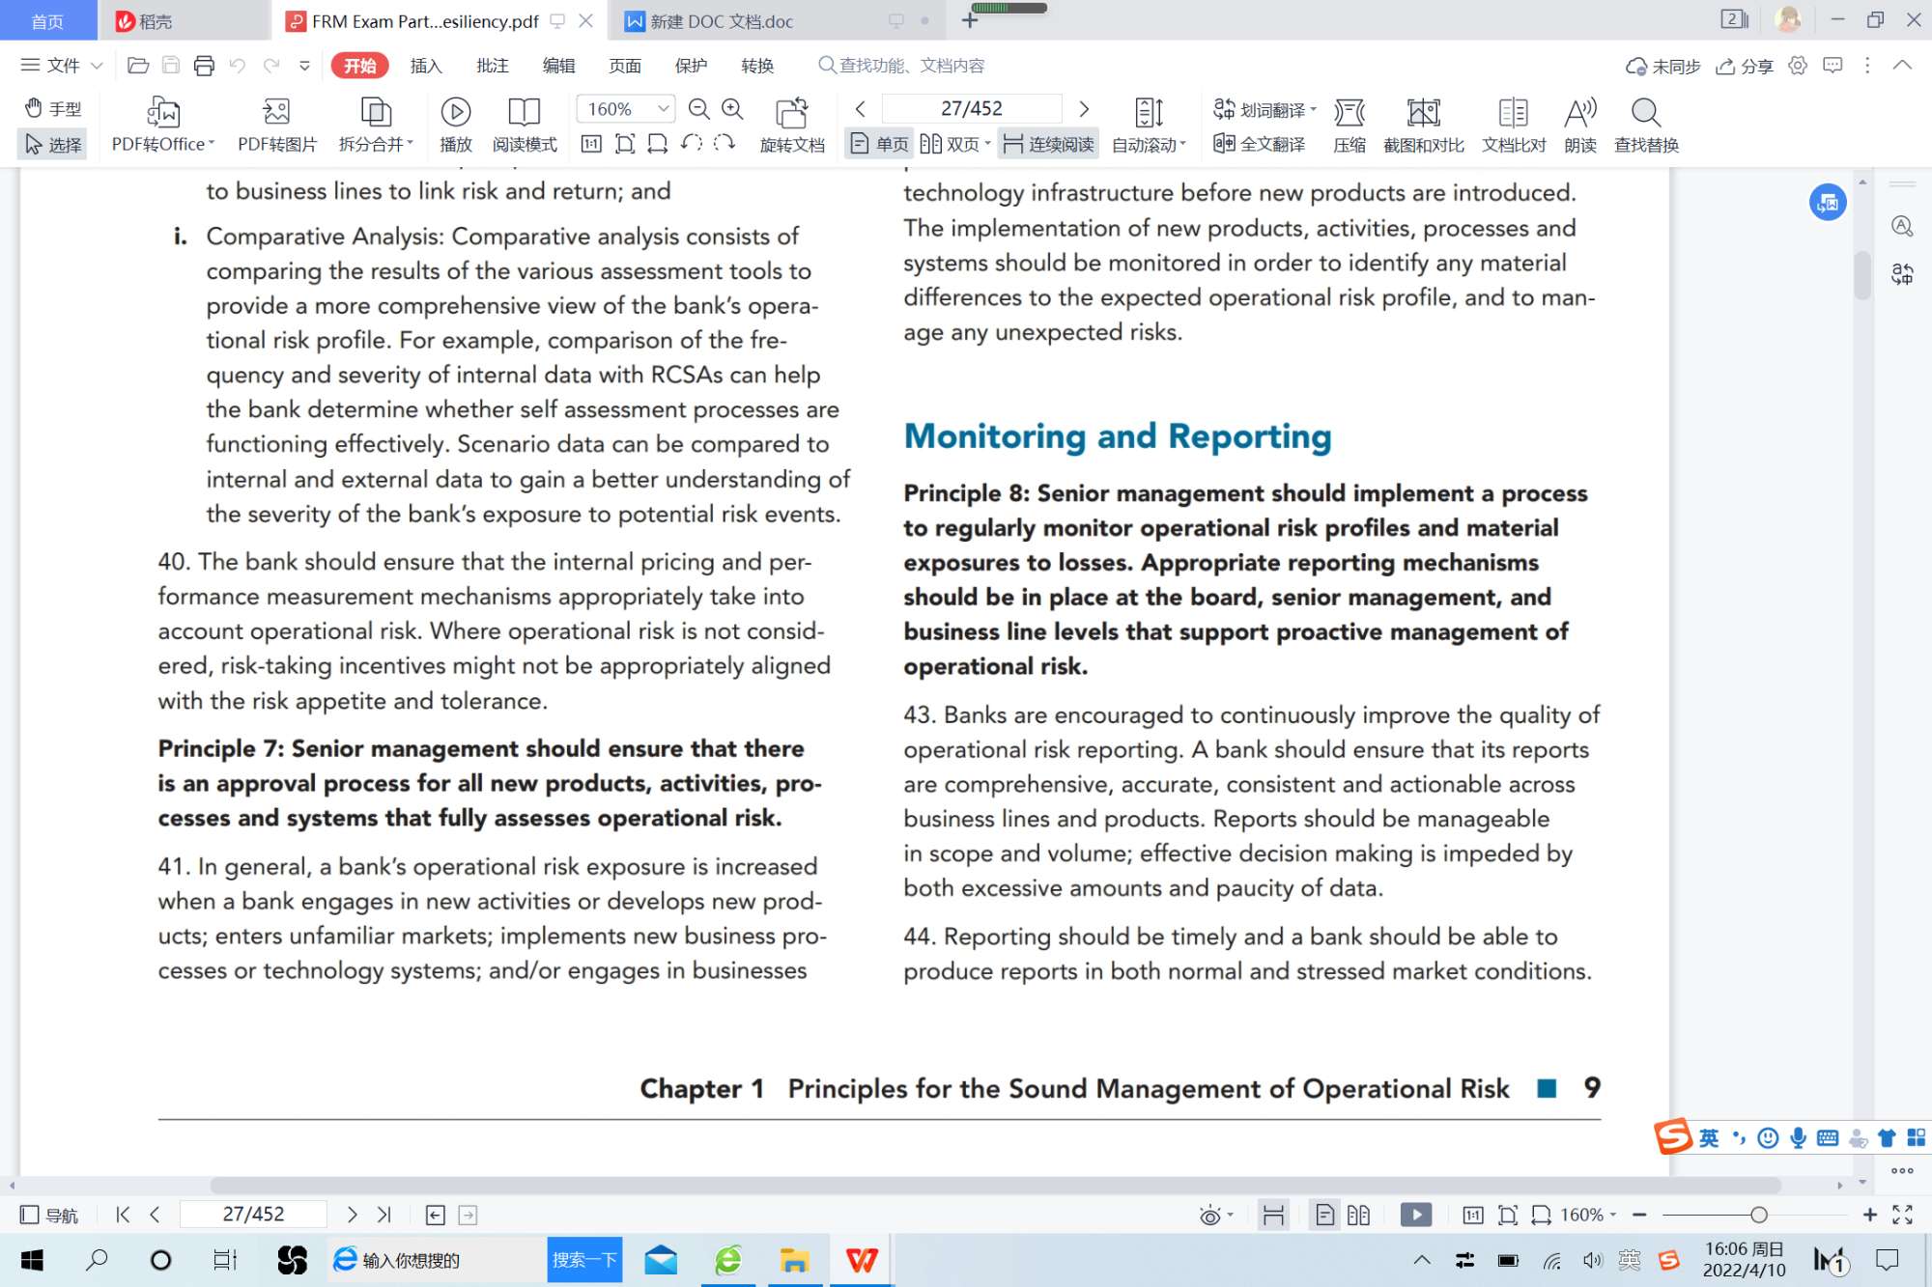Click the PDF转Office conversion icon

click(x=162, y=113)
